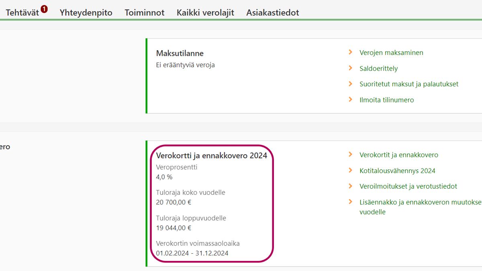Click the red notification badge on Tehtävät
This screenshot has height=271, width=482.
44,9
